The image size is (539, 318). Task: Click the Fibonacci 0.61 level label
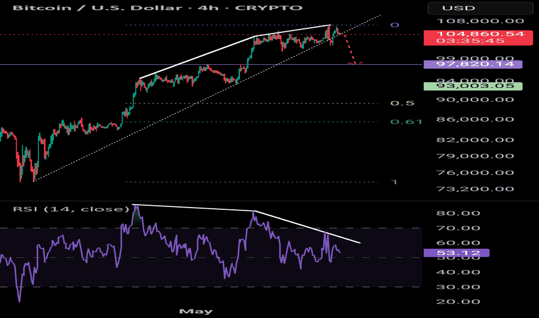pos(406,121)
